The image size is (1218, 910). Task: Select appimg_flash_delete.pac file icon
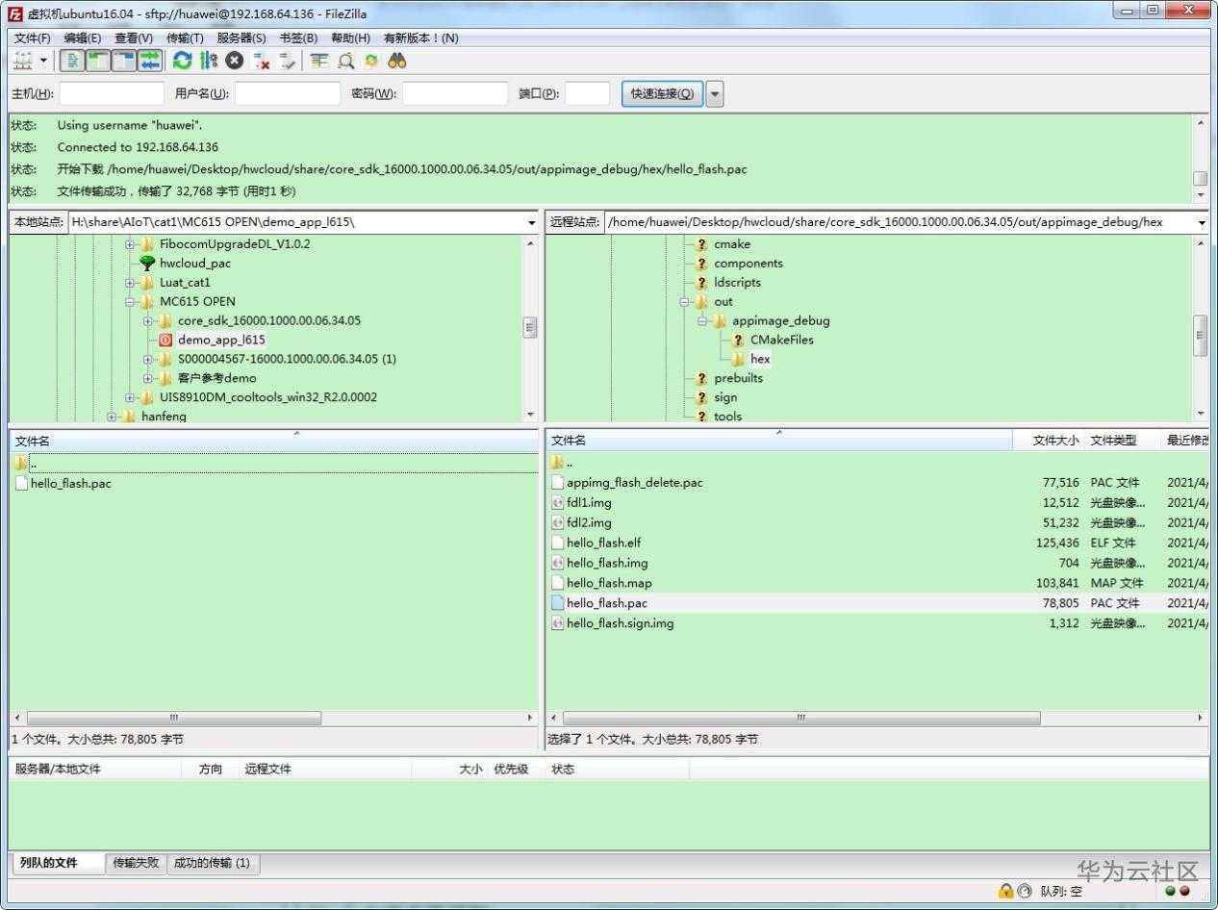558,483
